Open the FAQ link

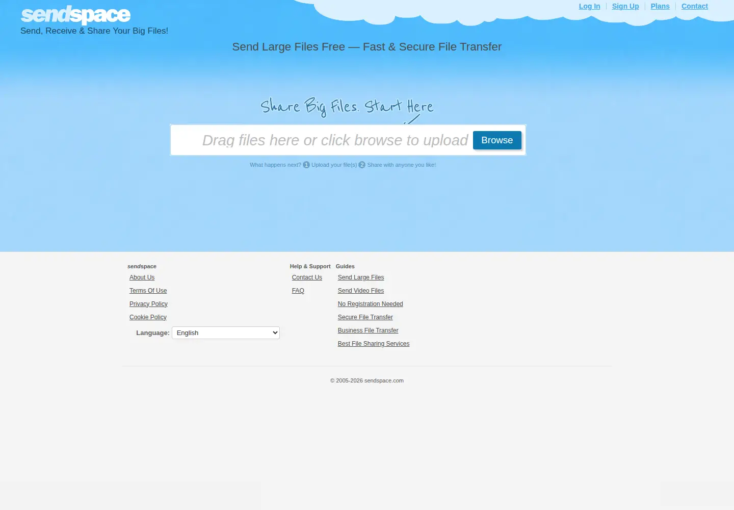[298, 291]
